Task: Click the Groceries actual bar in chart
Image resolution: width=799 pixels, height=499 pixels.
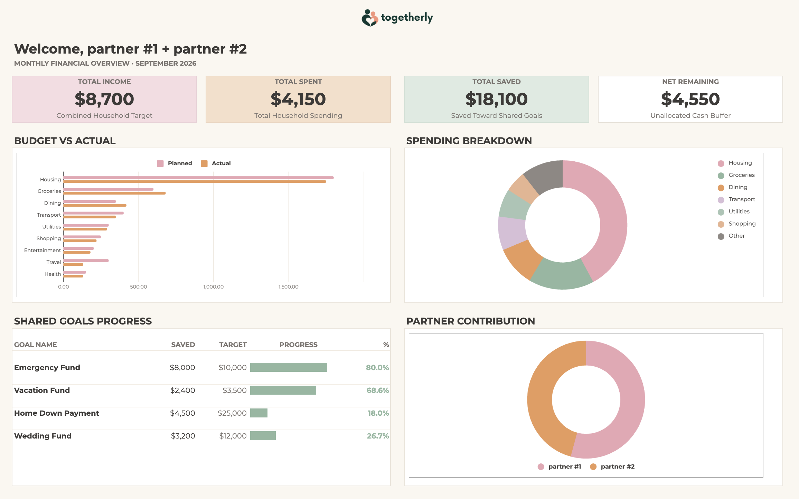Action: [x=114, y=193]
